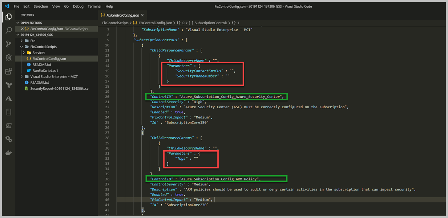Click the "SubscriptionName" key on line 7
The width and height of the screenshot is (448, 218).
coord(160,30)
